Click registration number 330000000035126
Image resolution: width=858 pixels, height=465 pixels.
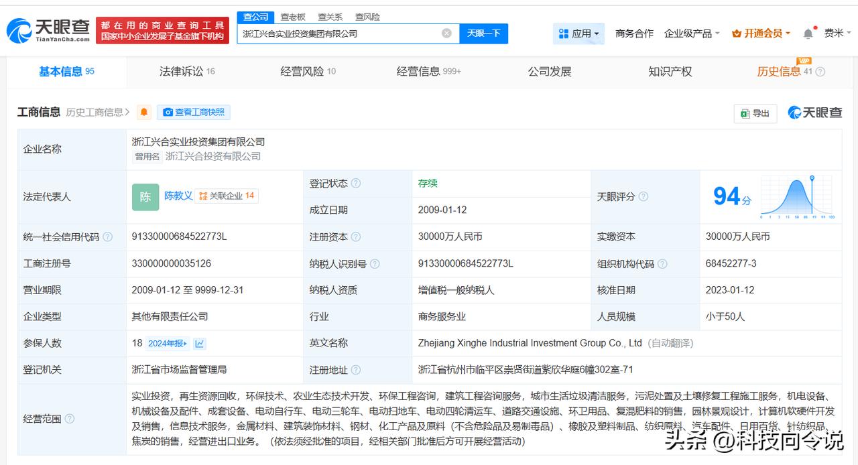172,263
